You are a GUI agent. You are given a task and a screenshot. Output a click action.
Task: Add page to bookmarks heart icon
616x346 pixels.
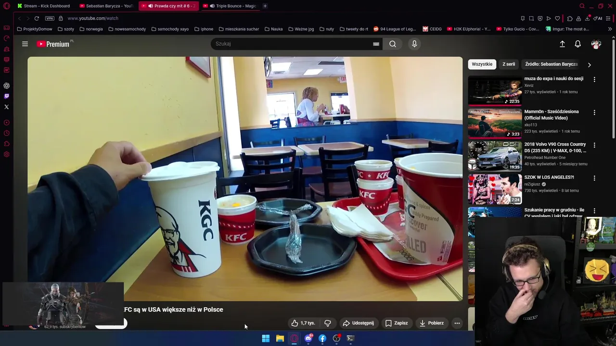coord(557,18)
